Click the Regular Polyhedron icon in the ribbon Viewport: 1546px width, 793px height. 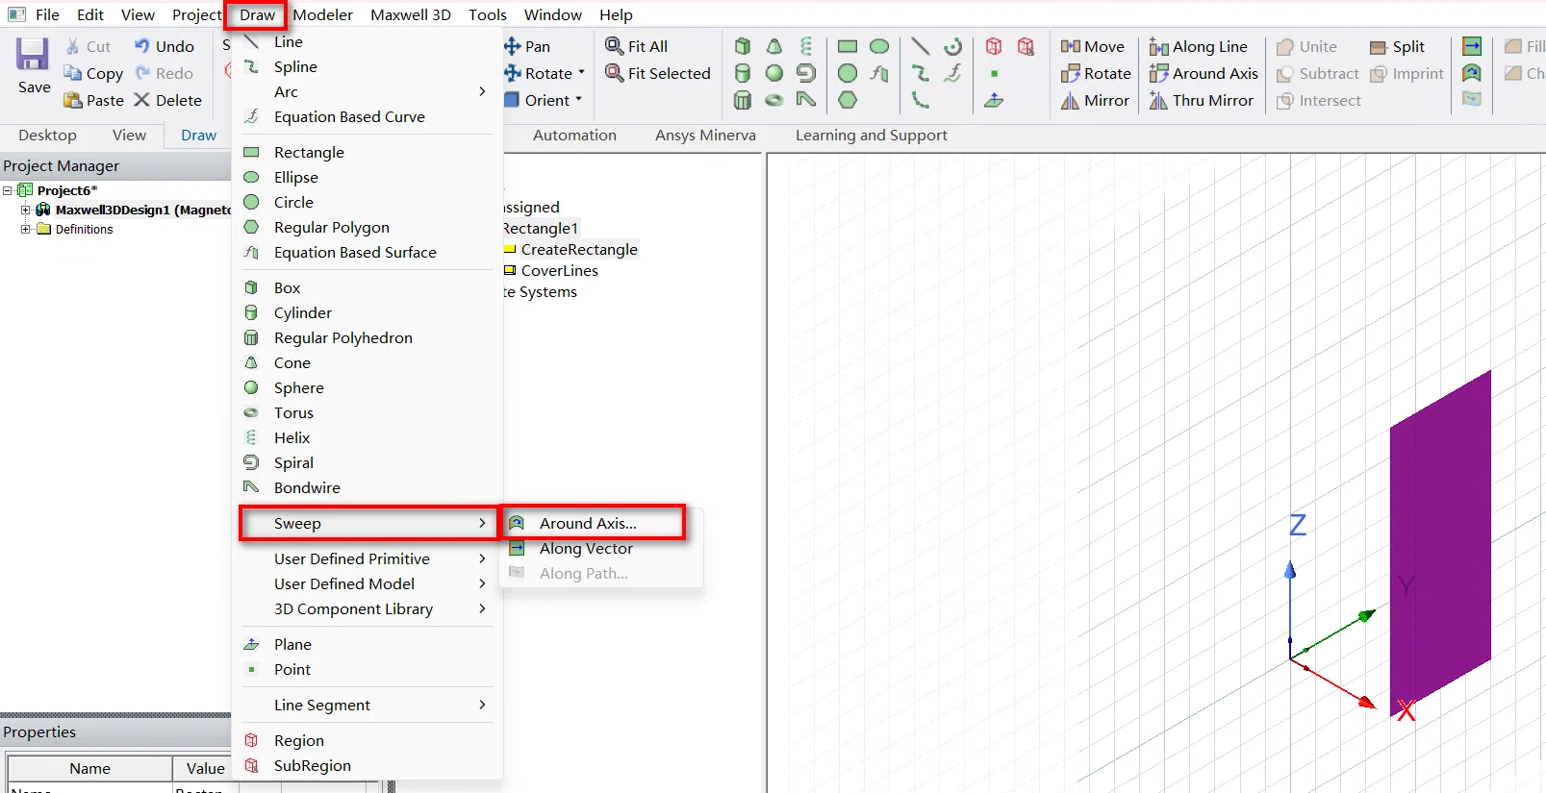point(742,100)
